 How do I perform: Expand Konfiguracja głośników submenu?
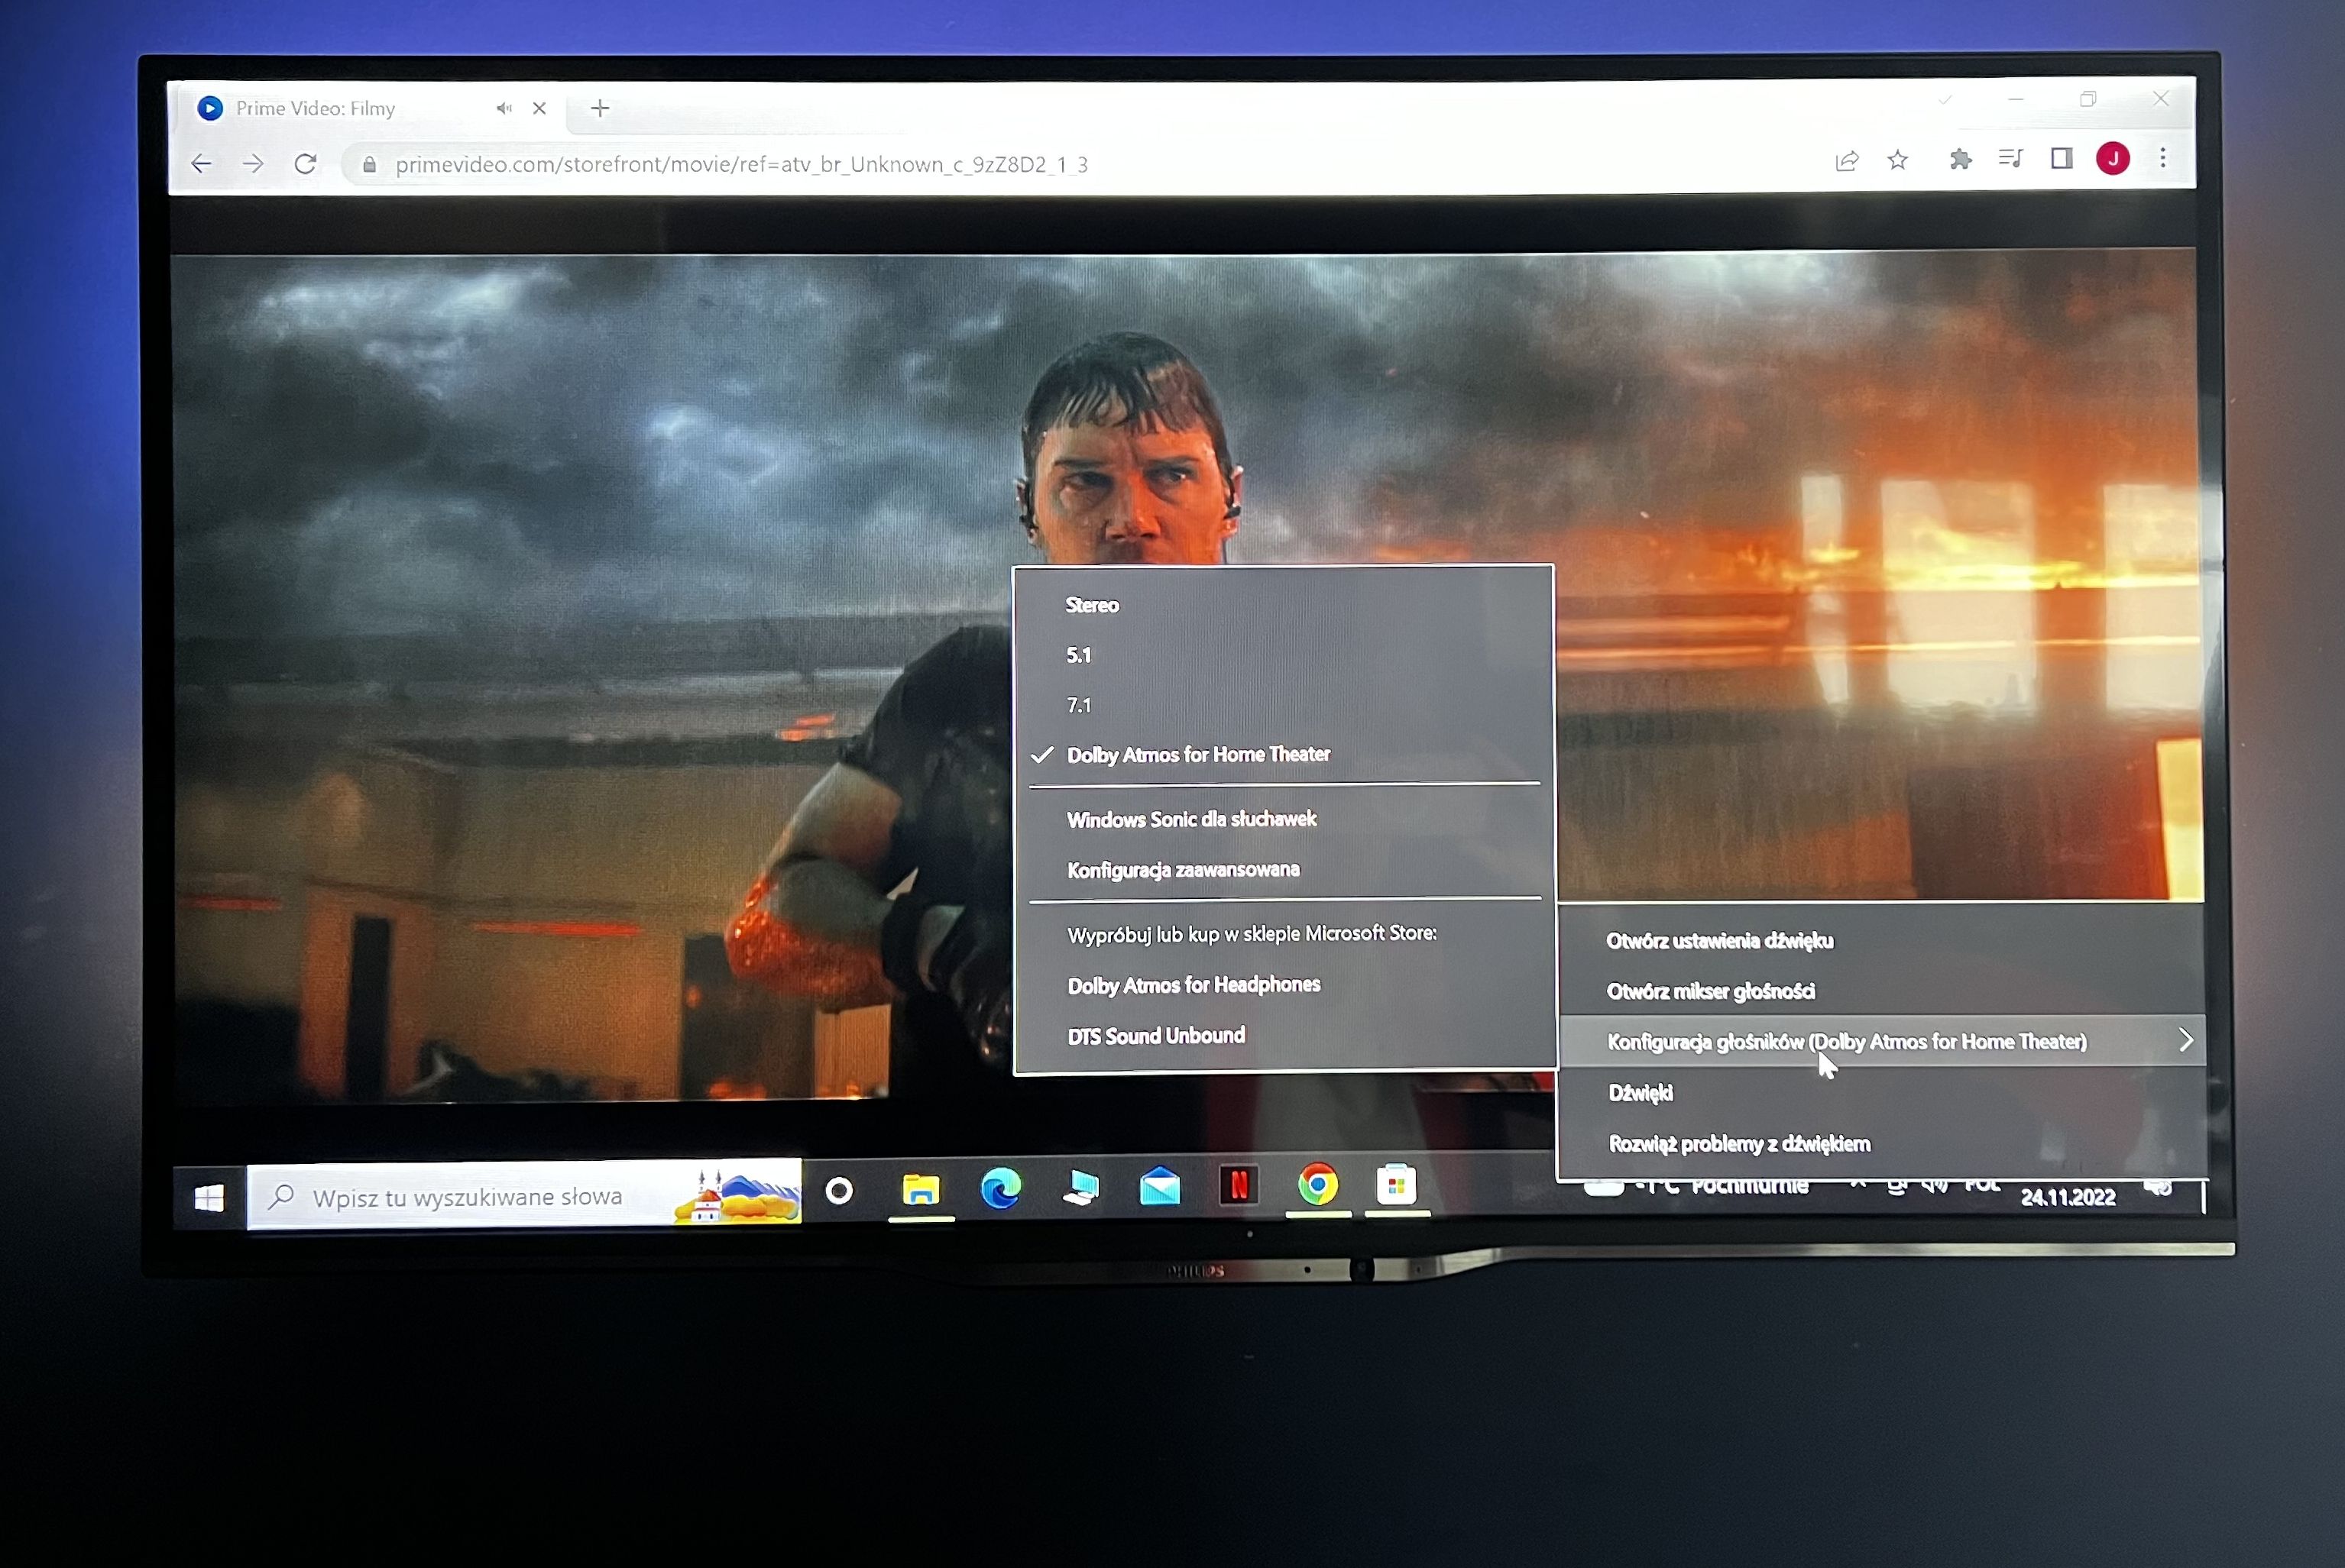tap(1882, 1042)
